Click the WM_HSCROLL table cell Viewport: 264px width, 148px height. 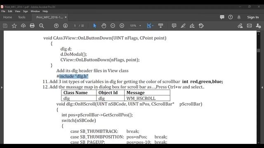[147, 98]
